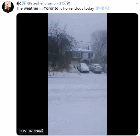
Task: Click the white car in the video
Action: coord(83,68)
